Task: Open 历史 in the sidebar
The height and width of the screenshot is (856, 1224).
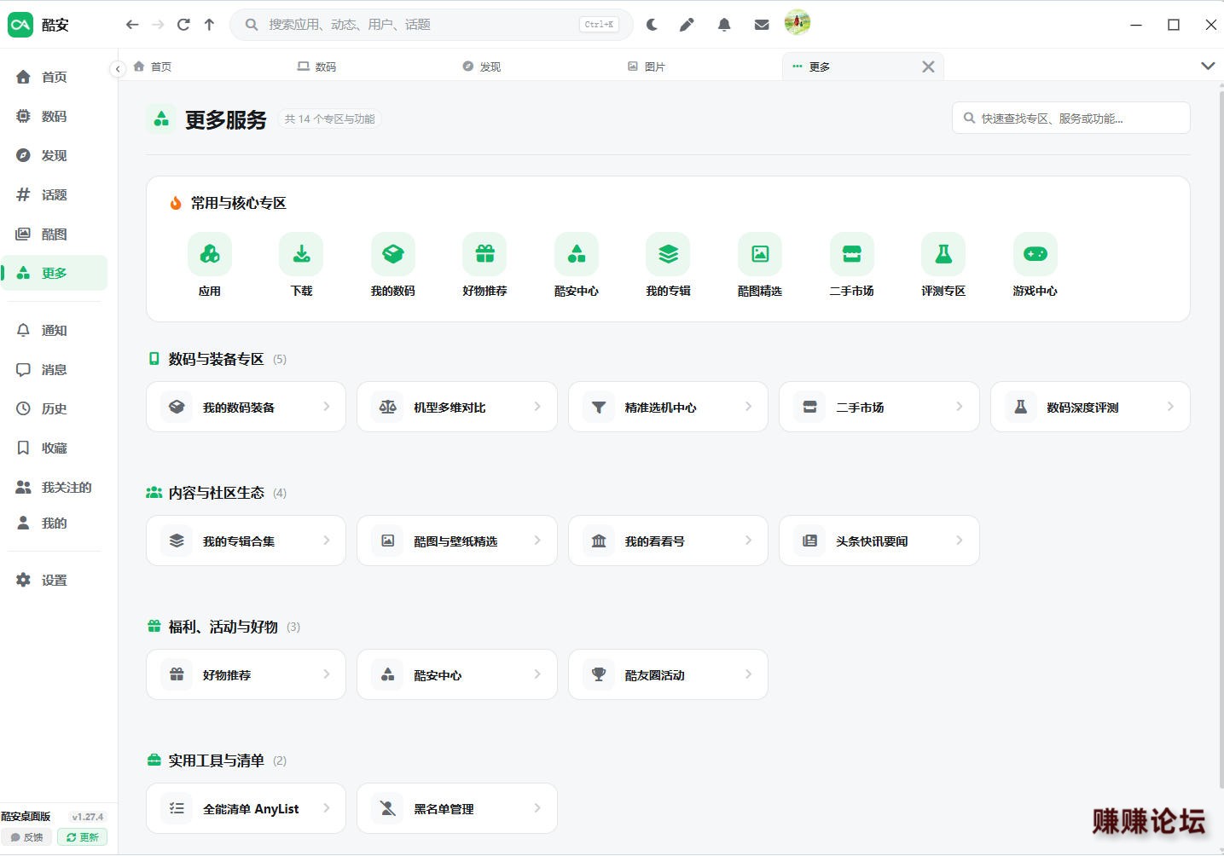Action: point(55,408)
